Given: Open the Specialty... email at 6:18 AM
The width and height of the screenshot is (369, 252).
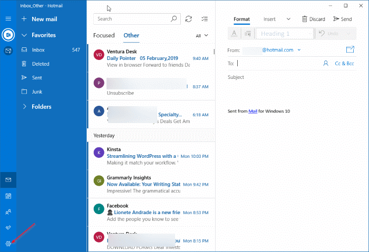Looking at the screenshot, I should (x=151, y=114).
